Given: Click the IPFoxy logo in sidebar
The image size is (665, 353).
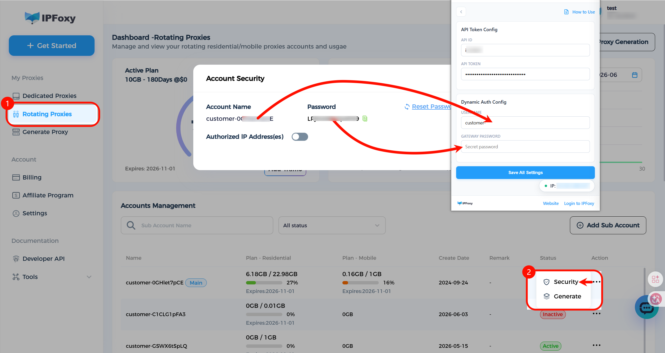Looking at the screenshot, I should point(50,18).
